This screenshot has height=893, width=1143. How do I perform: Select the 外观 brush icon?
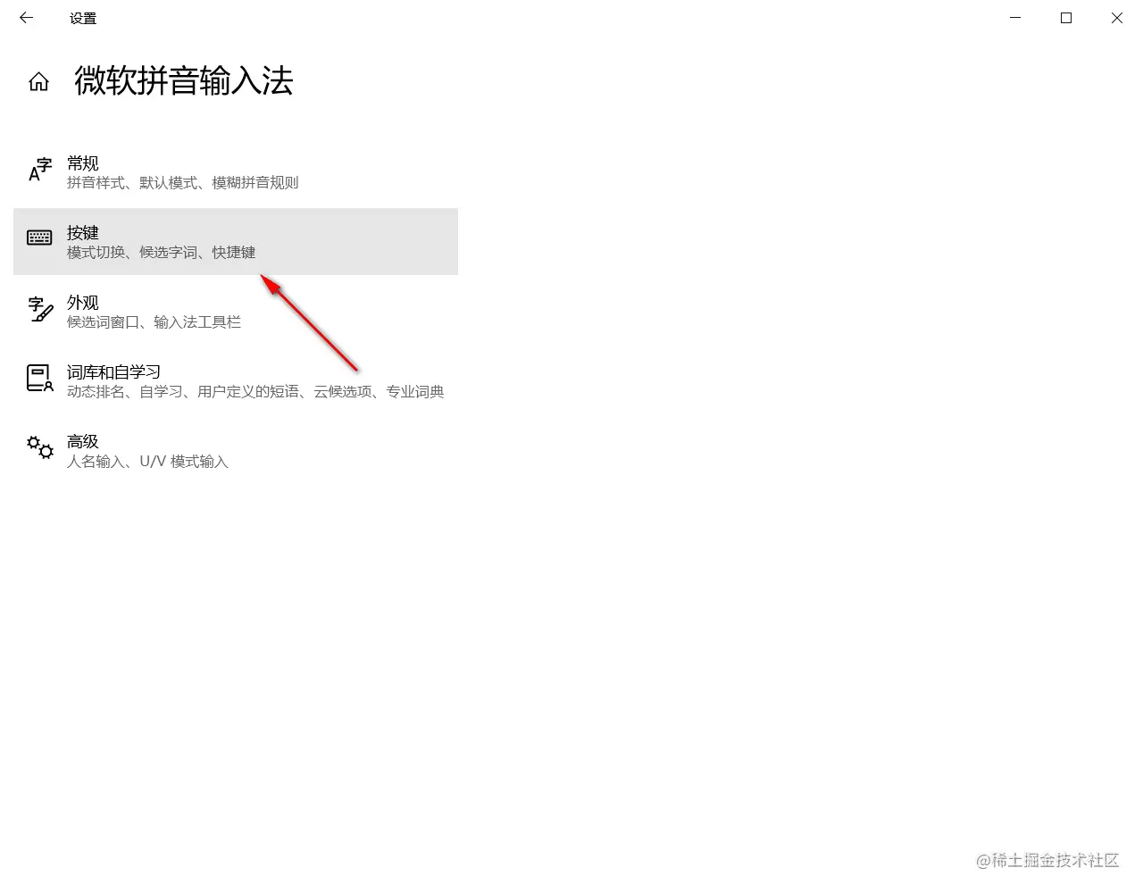coord(40,309)
